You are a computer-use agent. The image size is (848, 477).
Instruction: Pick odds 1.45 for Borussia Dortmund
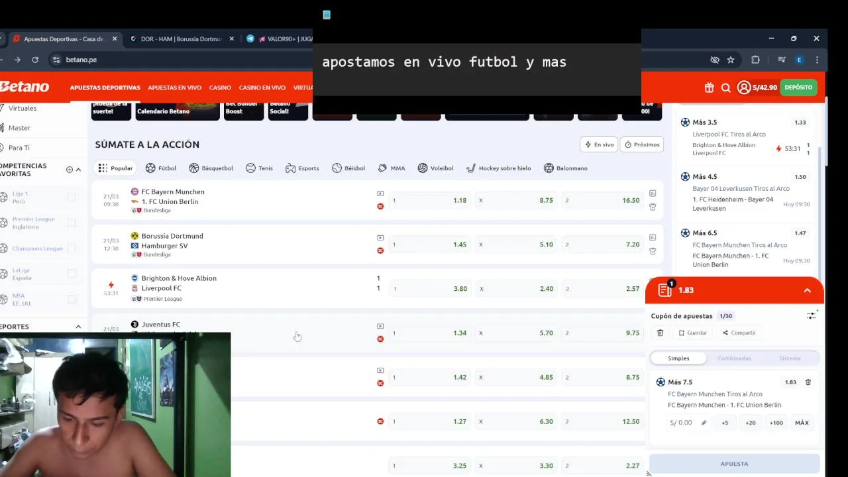tap(430, 244)
